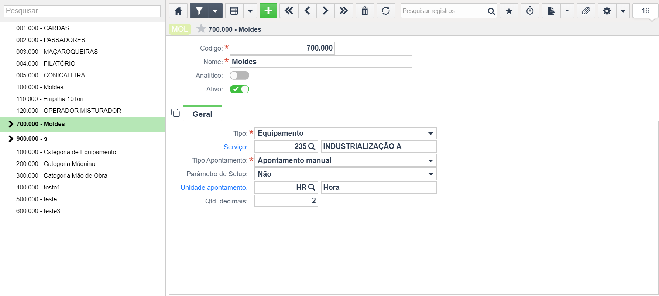Select 001.000 - CARDAS in the tree
This screenshot has height=296, width=659.
[42, 28]
